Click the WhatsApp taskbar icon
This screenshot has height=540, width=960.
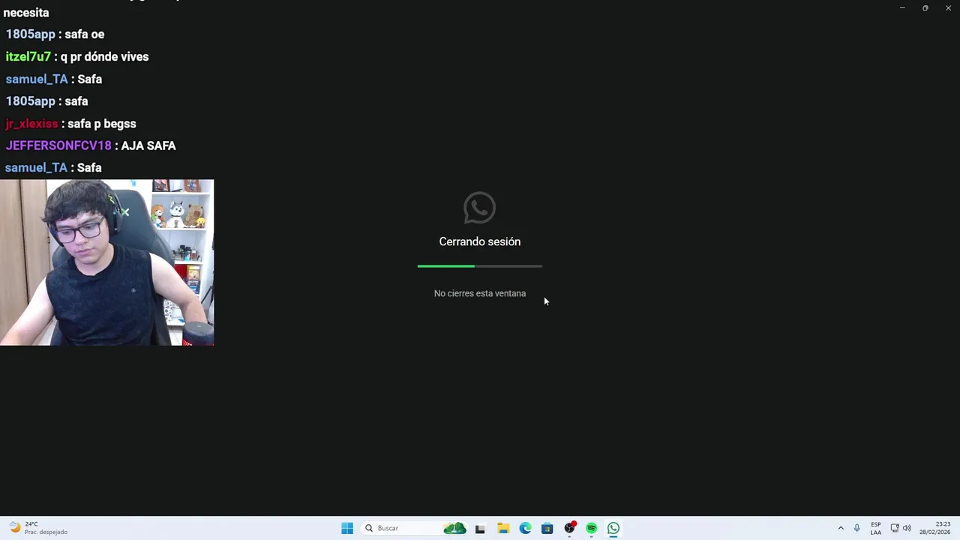(613, 528)
